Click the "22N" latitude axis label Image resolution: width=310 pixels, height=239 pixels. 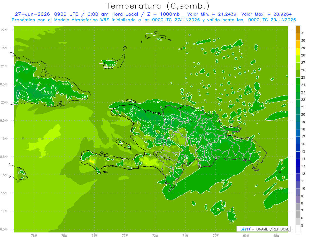[4, 30]
